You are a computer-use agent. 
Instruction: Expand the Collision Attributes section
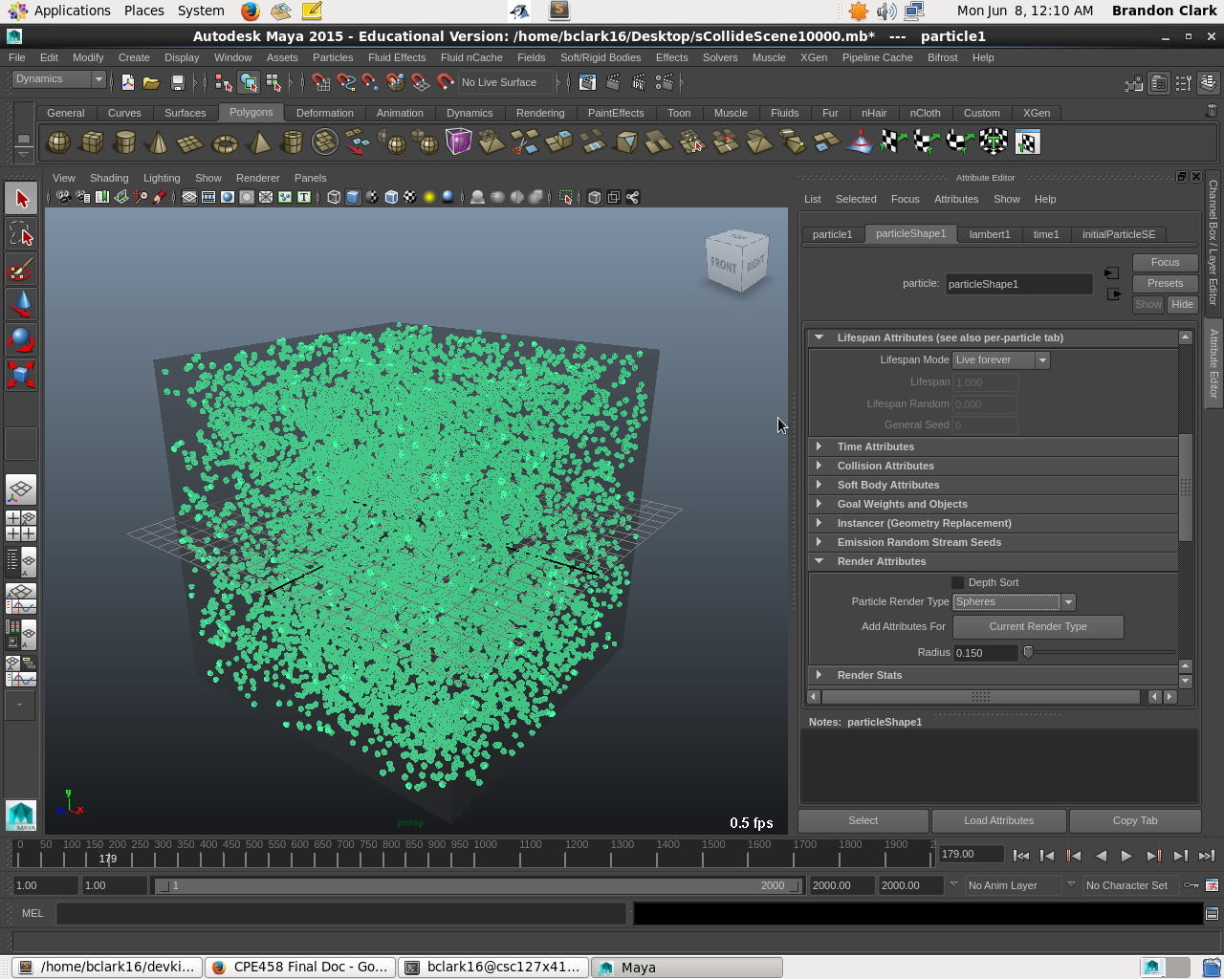tap(885, 466)
